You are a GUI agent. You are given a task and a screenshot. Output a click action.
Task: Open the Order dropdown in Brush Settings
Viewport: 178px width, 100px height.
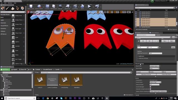pos(169,72)
